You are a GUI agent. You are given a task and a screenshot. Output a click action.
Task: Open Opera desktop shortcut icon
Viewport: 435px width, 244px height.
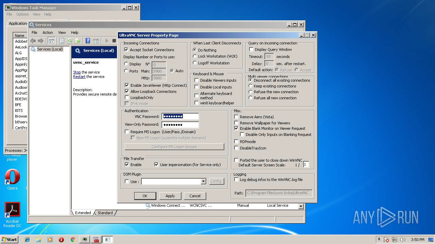[x=12, y=180]
